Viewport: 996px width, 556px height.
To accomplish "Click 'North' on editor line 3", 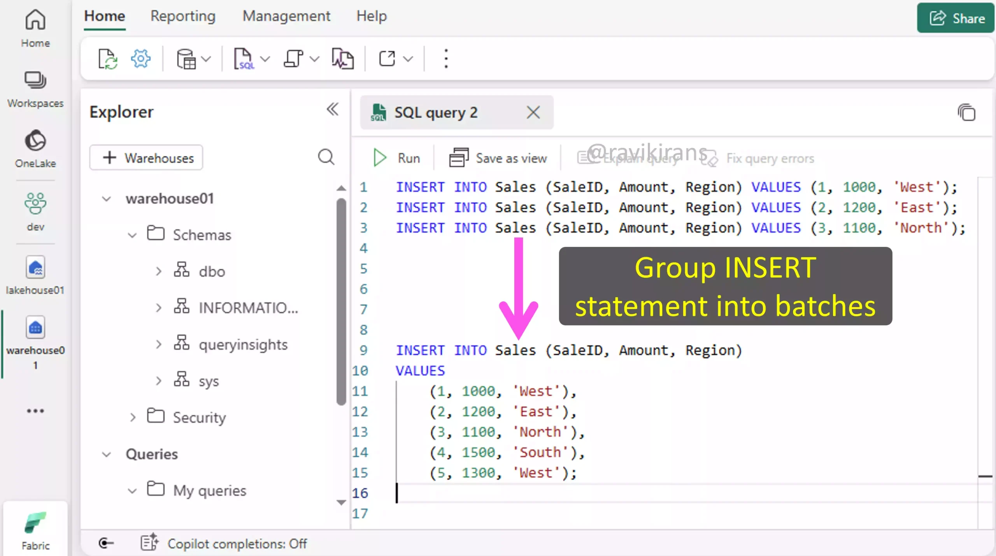I will click(921, 227).
